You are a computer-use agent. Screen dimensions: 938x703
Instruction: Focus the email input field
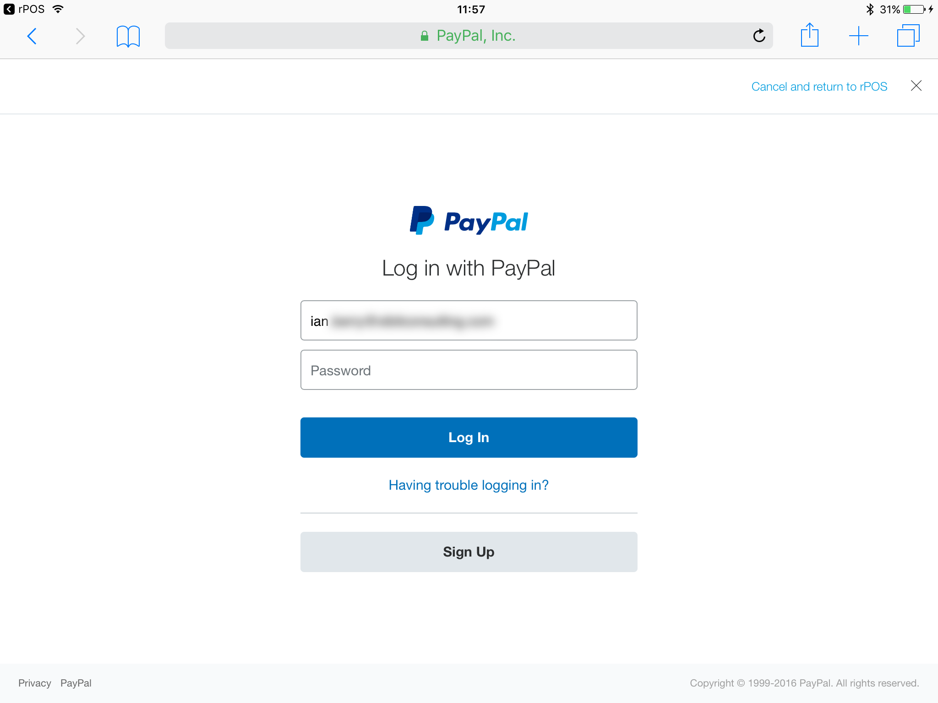point(469,320)
